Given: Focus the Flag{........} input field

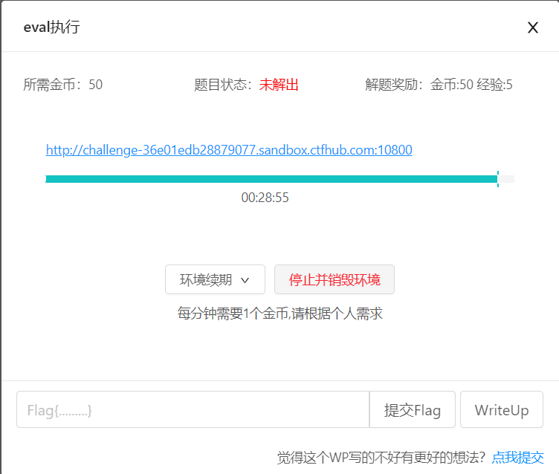Looking at the screenshot, I should point(193,410).
